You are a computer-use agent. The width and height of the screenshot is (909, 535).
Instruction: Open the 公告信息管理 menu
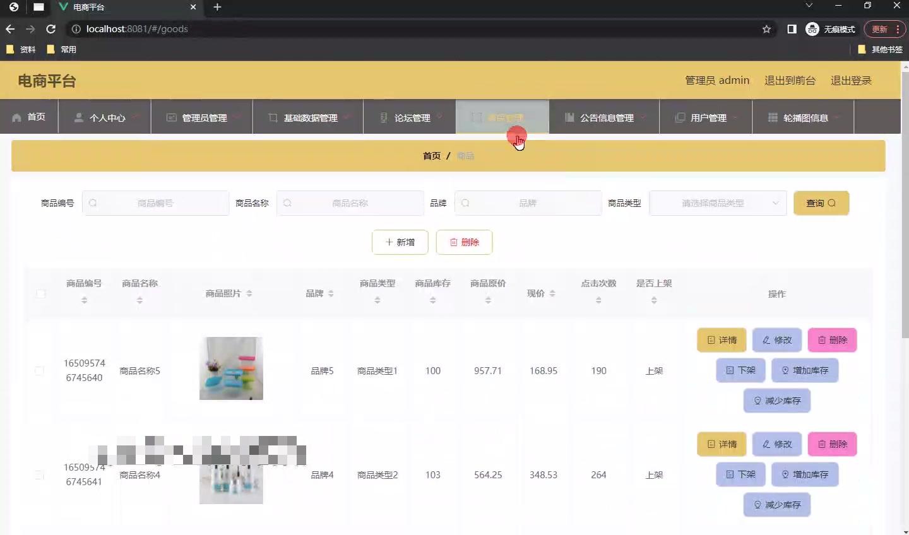604,117
